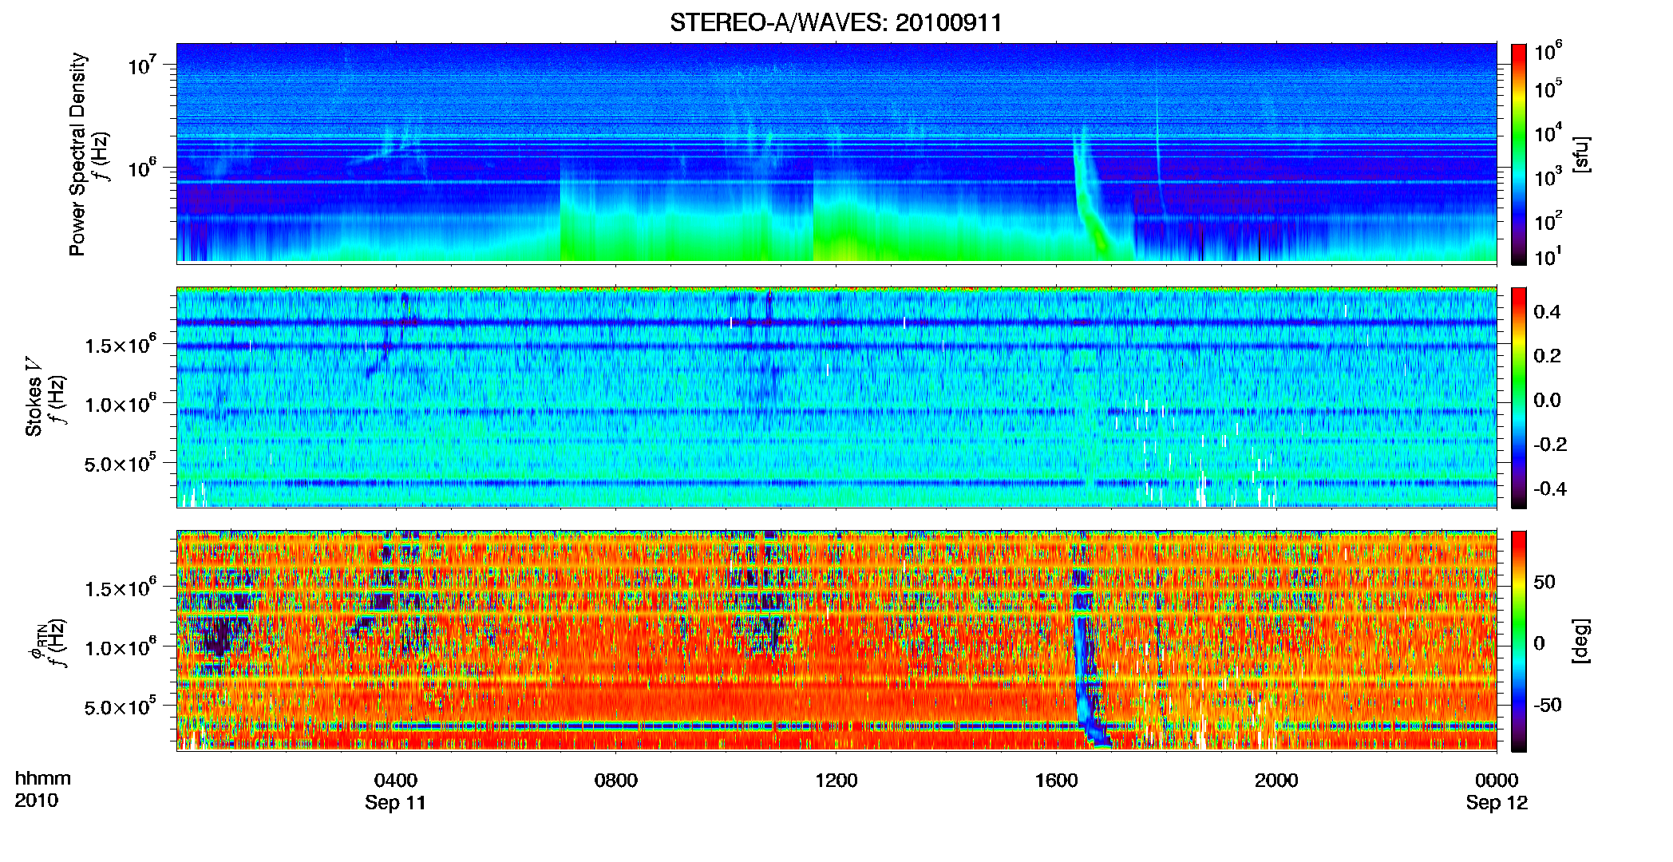Click the 50 tick on degree colorbar

(1545, 582)
